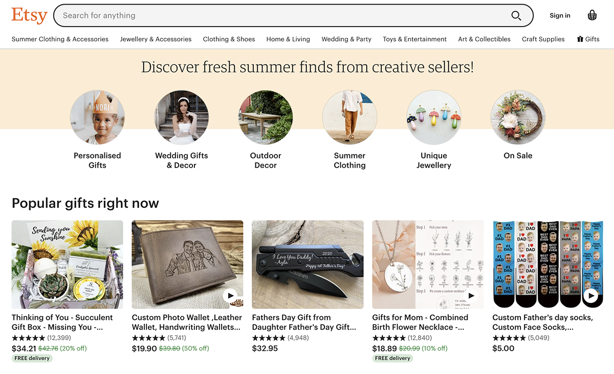Focus the Search for anything field
This screenshot has width=614, height=374.
[x=281, y=15]
